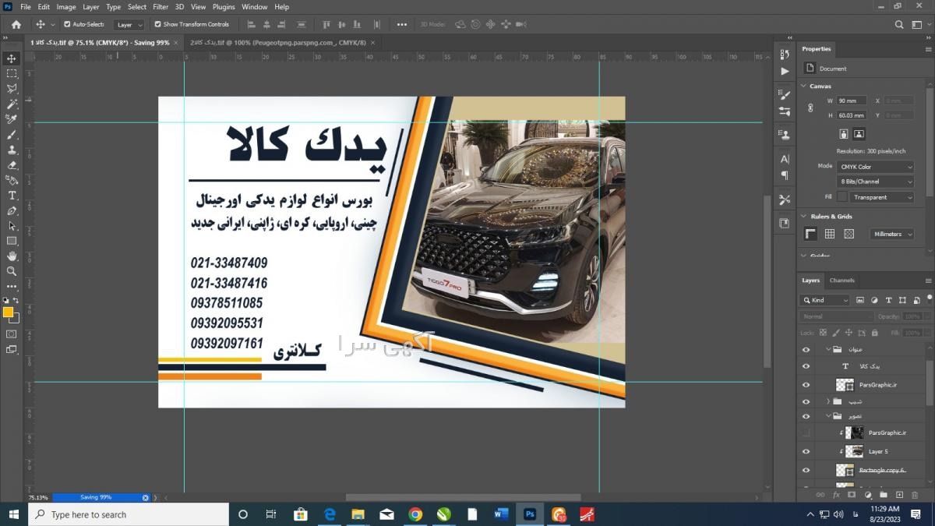Select the Clone Stamp tool
This screenshot has width=935, height=526.
[x=12, y=150]
